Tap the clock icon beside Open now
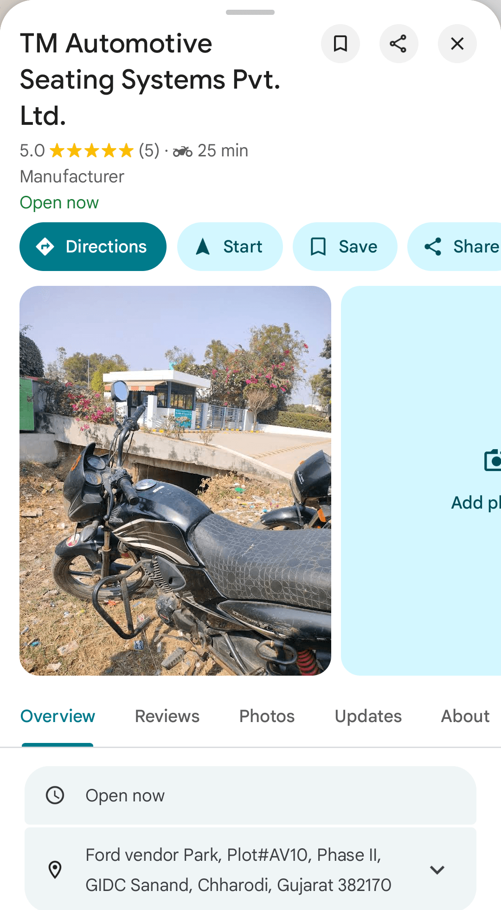501x910 pixels. coord(55,795)
